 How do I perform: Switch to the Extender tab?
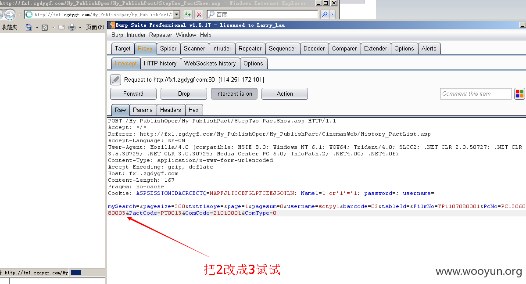pos(376,49)
